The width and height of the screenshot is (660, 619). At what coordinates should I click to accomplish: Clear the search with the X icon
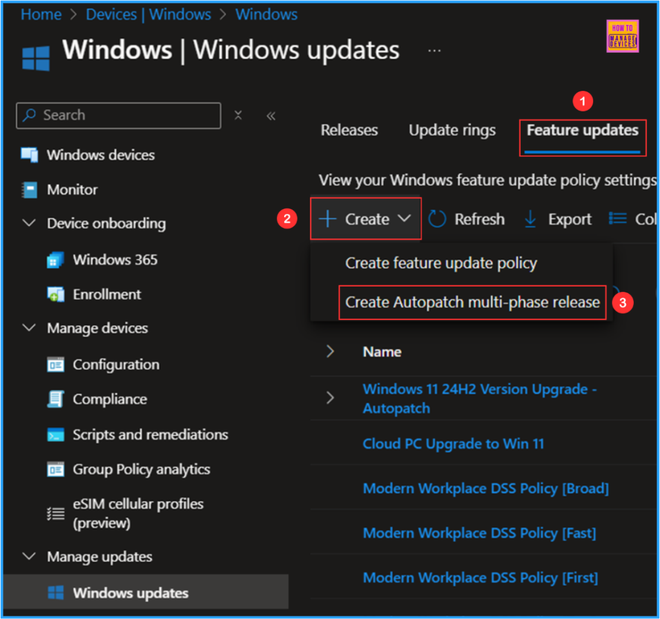point(238,115)
